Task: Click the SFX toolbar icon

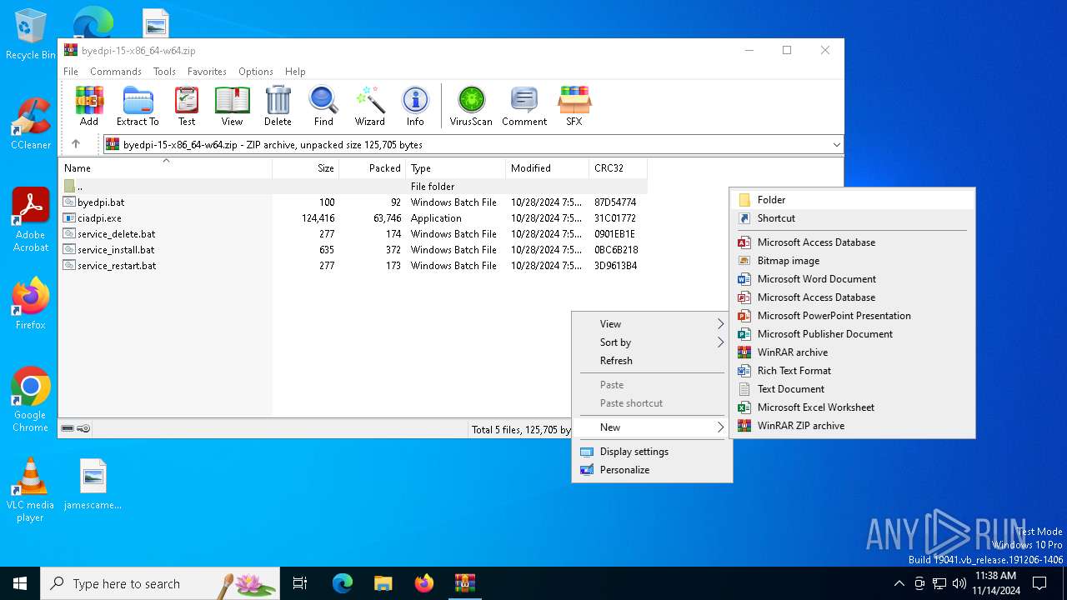Action: click(x=574, y=106)
